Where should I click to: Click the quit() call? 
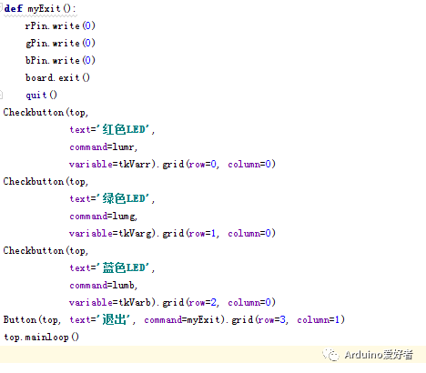(41, 96)
